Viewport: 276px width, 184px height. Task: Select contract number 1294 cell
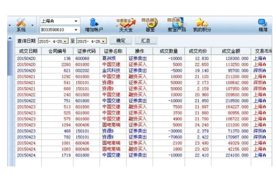click(x=57, y=125)
